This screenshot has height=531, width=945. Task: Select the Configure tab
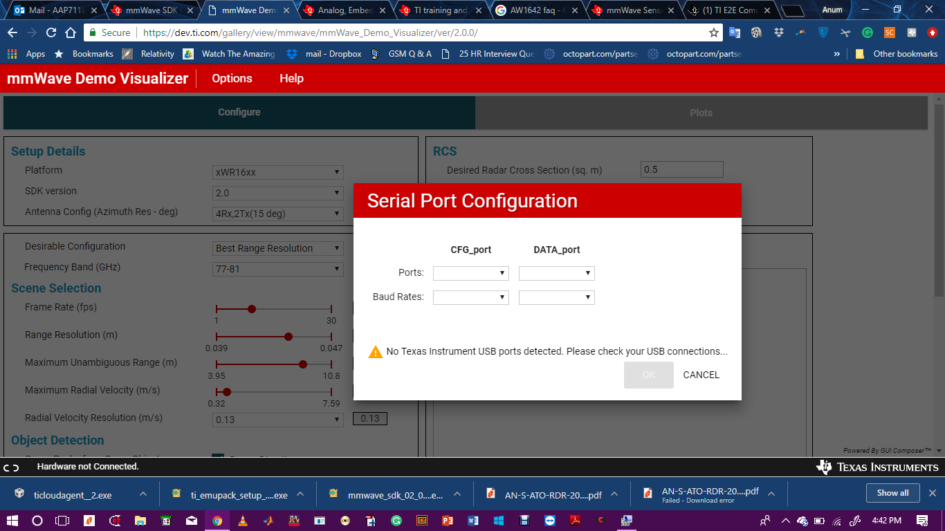click(x=239, y=113)
